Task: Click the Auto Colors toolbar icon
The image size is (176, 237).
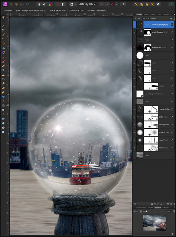Action: coord(50,4)
